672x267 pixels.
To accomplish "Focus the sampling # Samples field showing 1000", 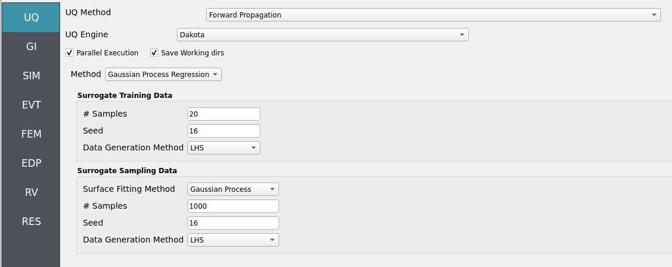I will point(233,206).
